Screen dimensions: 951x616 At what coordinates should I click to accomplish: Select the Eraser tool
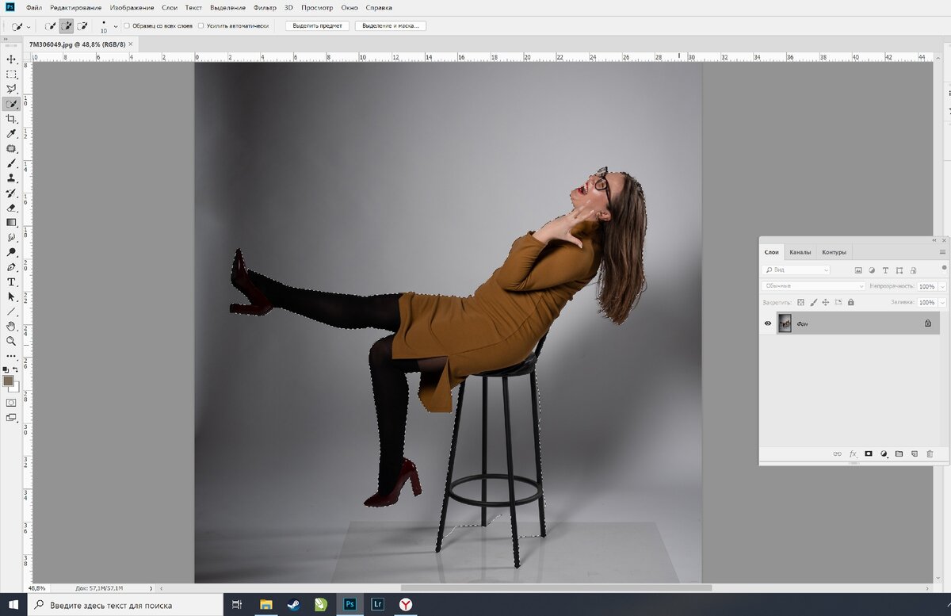coord(11,208)
